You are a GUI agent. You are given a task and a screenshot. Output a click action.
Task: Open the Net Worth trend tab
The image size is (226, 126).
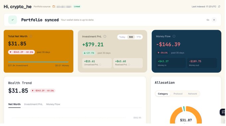(x=14, y=104)
